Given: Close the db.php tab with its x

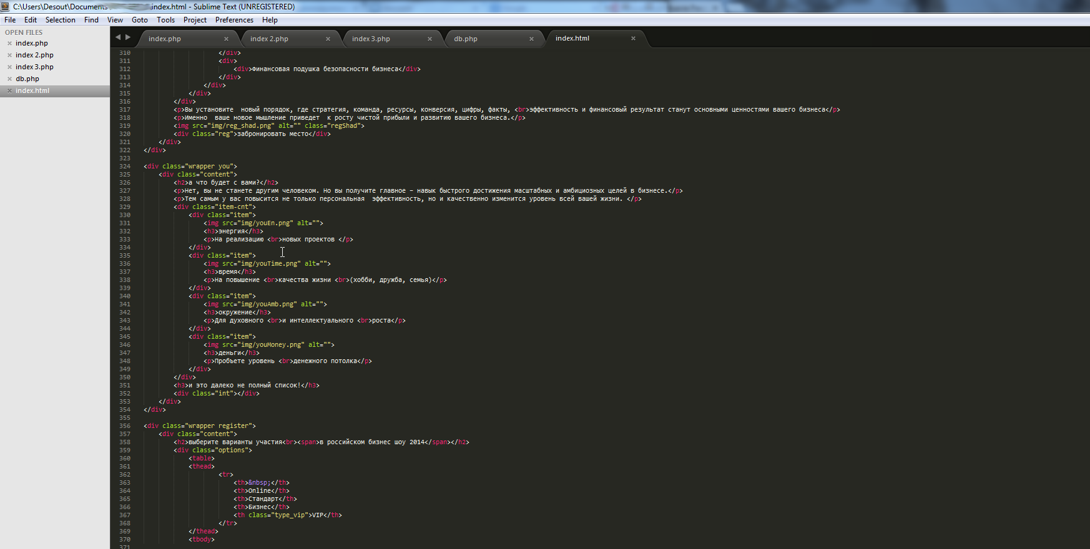Looking at the screenshot, I should coord(531,39).
